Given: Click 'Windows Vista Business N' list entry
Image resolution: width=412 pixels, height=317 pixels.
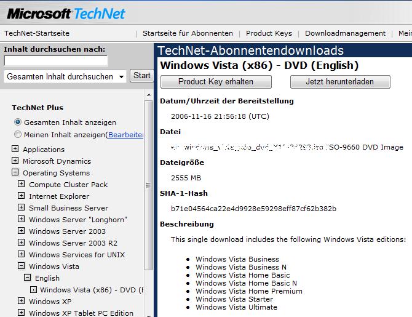Looking at the screenshot, I should pos(241,267).
